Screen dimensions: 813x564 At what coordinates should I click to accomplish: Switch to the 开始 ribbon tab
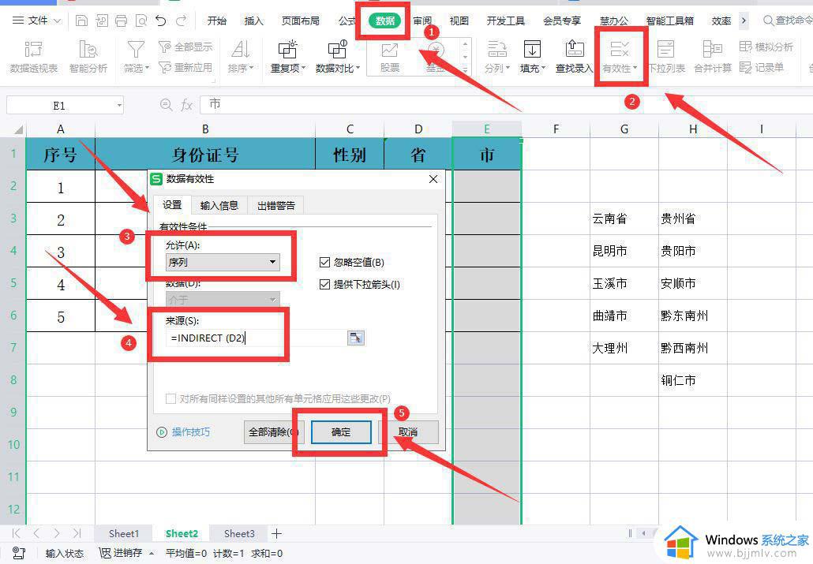(x=217, y=21)
